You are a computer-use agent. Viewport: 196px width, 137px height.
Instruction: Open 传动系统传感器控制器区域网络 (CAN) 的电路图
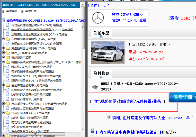[x=42, y=30]
